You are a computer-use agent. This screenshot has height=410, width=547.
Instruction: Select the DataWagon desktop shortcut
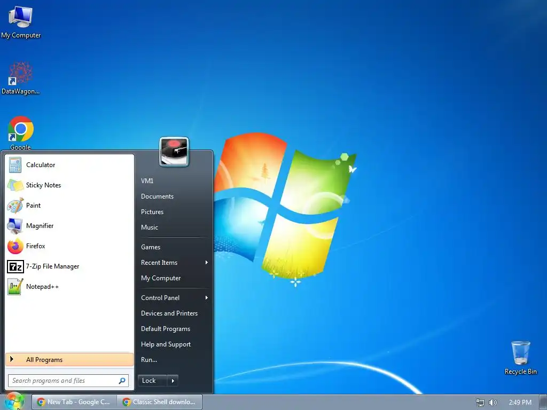tap(21, 78)
